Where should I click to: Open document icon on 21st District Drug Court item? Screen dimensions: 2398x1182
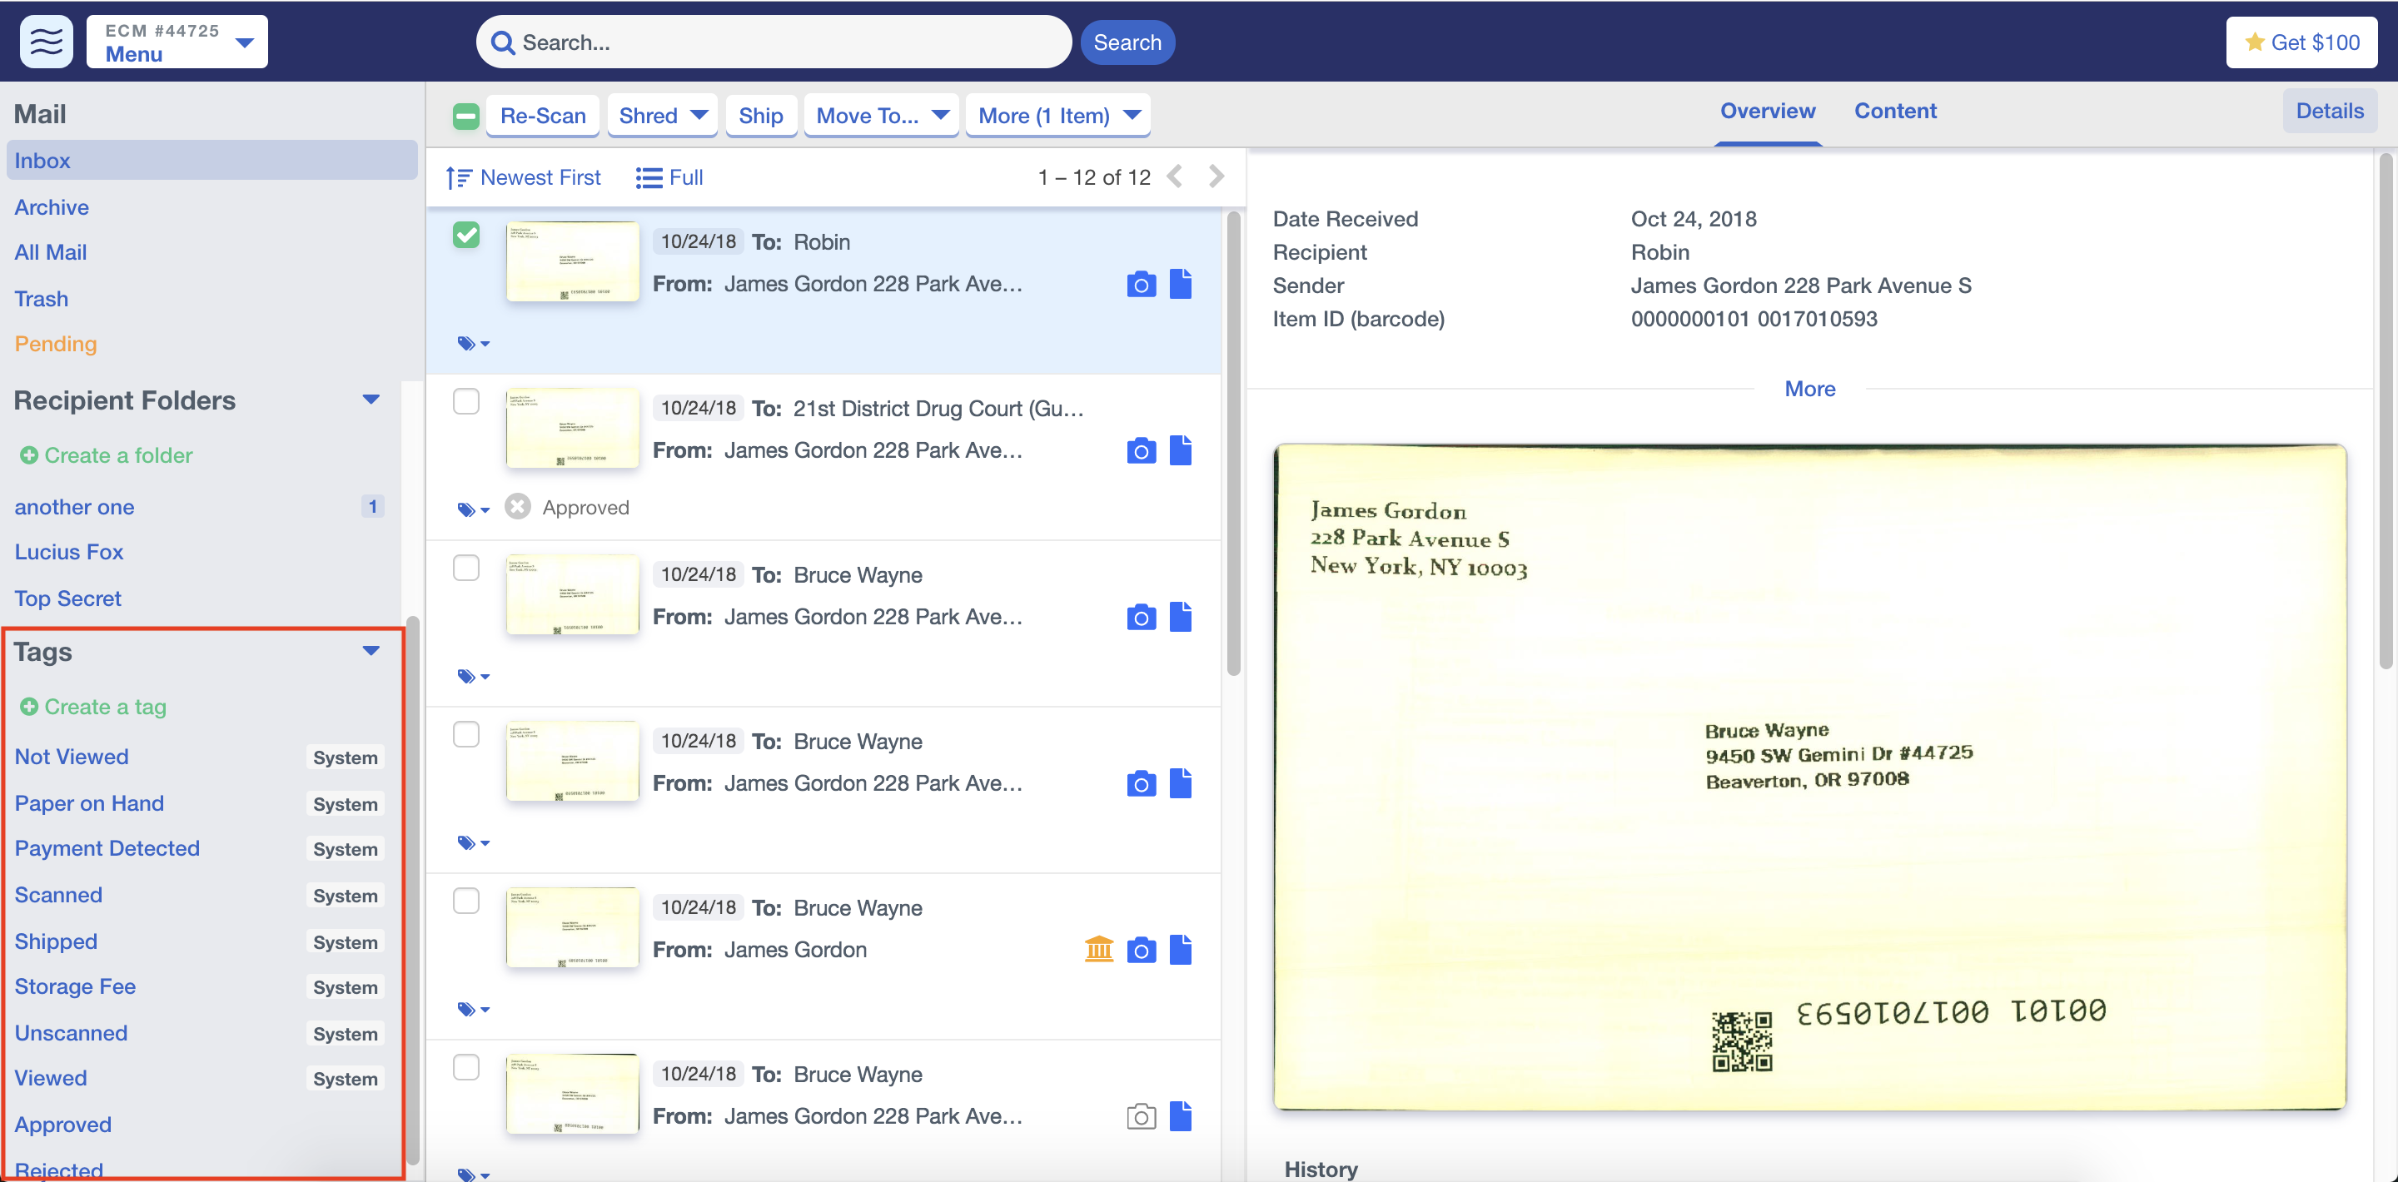1181,450
